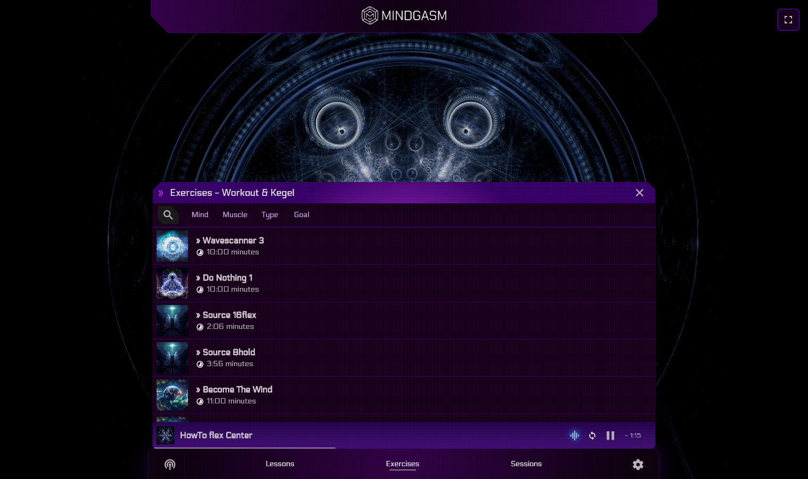
Task: Click the Exercises - Workout & Kegel title
Action: [232, 193]
